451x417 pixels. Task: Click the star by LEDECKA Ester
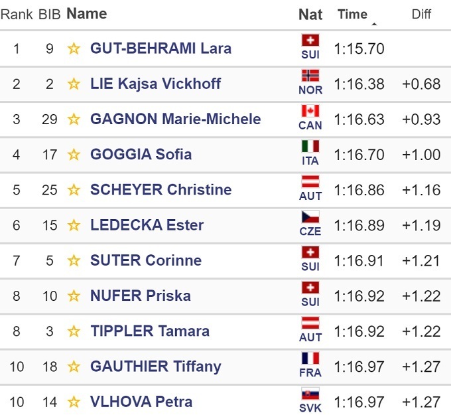pos(74,225)
